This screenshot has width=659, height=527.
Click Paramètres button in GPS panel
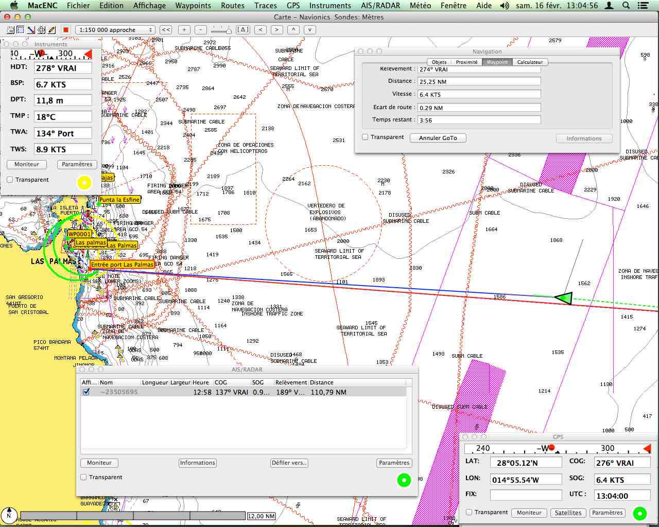point(608,513)
